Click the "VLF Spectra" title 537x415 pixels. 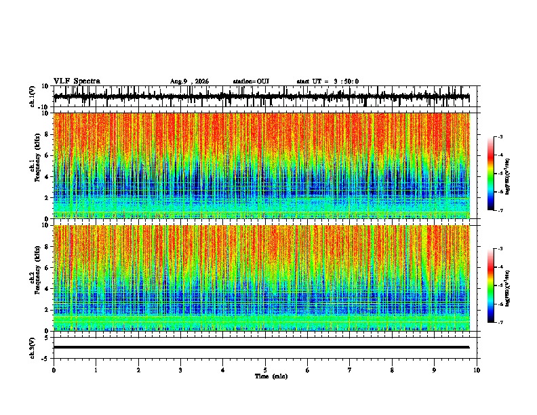coord(77,81)
